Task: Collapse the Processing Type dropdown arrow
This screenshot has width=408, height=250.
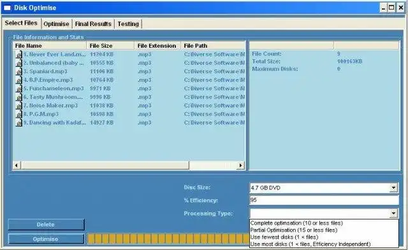Action: click(x=394, y=213)
